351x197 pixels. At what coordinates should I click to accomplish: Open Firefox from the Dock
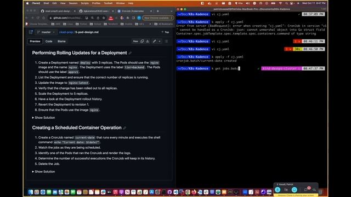pos(194,192)
